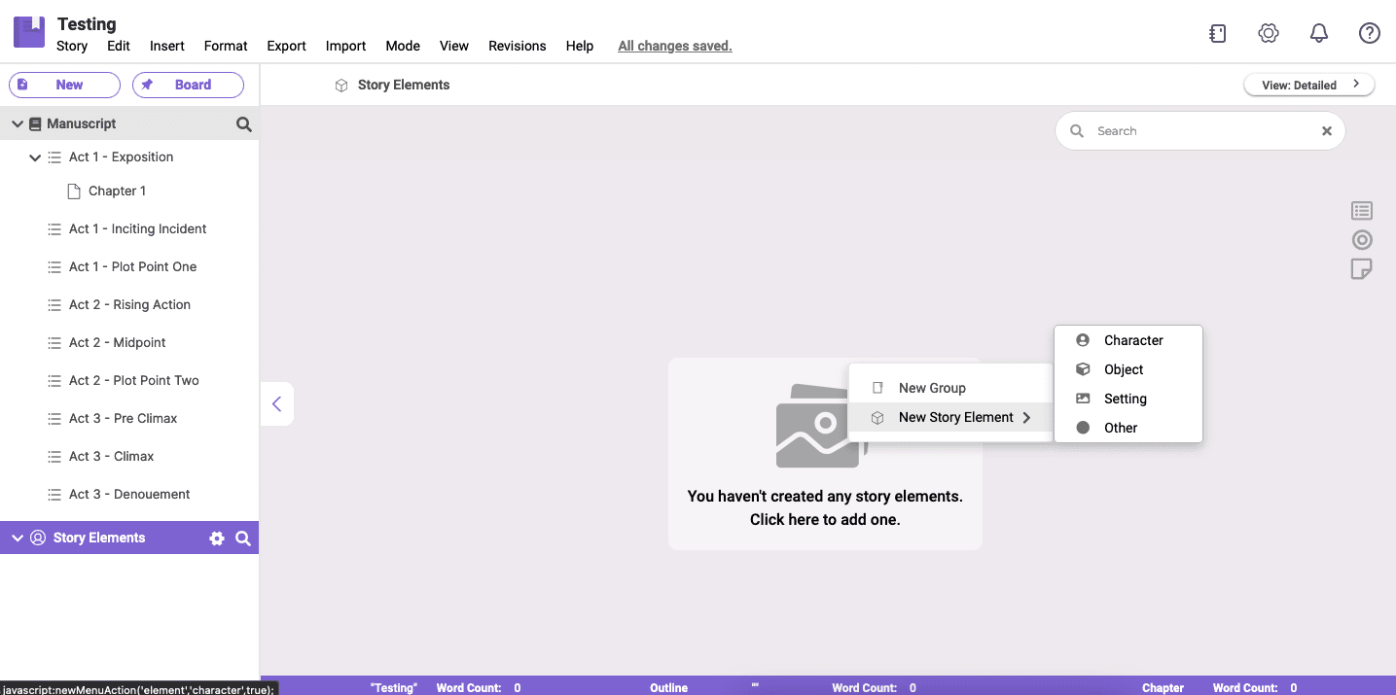1396x695 pixels.
Task: Open the Mode menu
Action: pos(403,46)
